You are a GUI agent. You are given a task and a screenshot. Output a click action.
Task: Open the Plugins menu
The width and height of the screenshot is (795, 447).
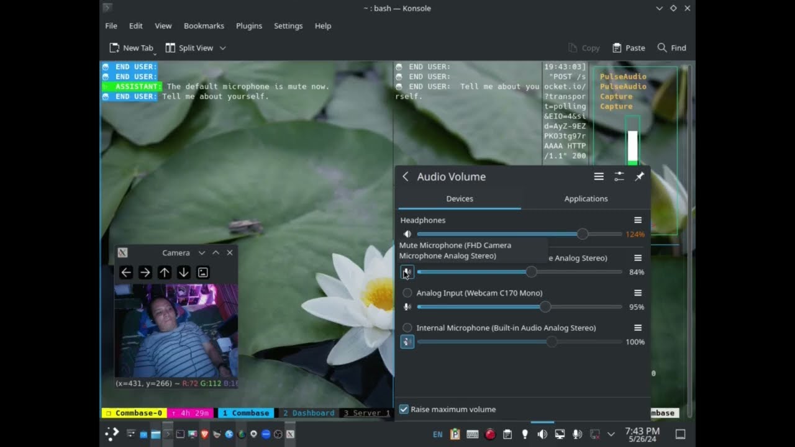click(249, 26)
